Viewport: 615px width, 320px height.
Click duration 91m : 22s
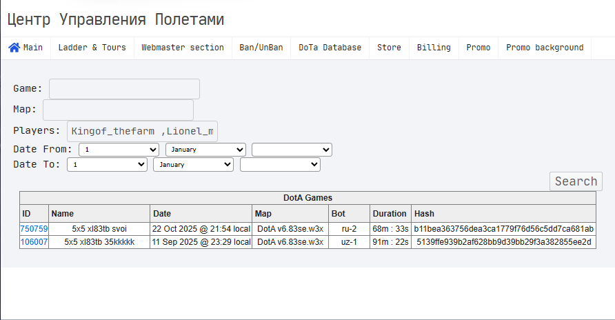point(390,242)
